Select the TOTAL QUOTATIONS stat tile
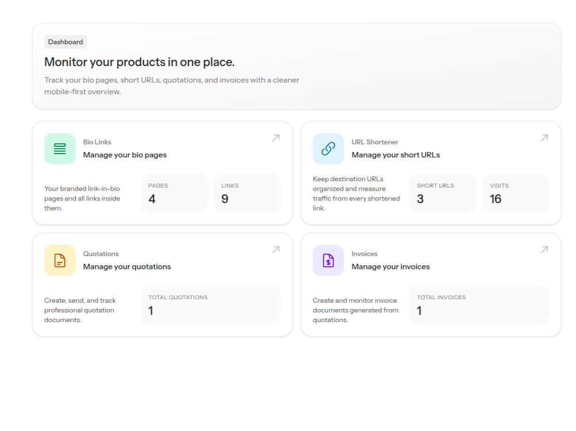The height and width of the screenshot is (431, 576). [210, 305]
